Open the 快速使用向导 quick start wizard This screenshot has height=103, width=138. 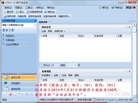click(34, 12)
